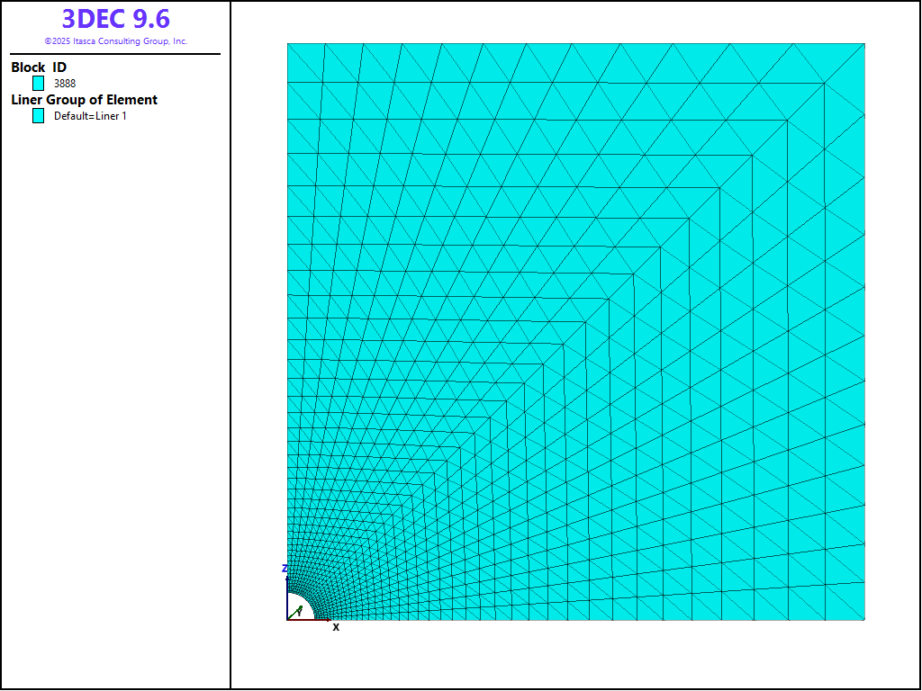
Task: Select the Liner Group of Element heading
Action: 84,100
